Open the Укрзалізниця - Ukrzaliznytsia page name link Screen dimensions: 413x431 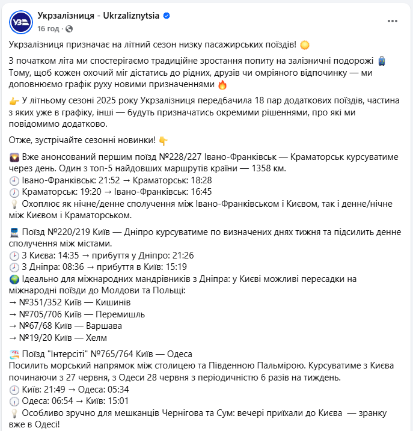(98, 16)
